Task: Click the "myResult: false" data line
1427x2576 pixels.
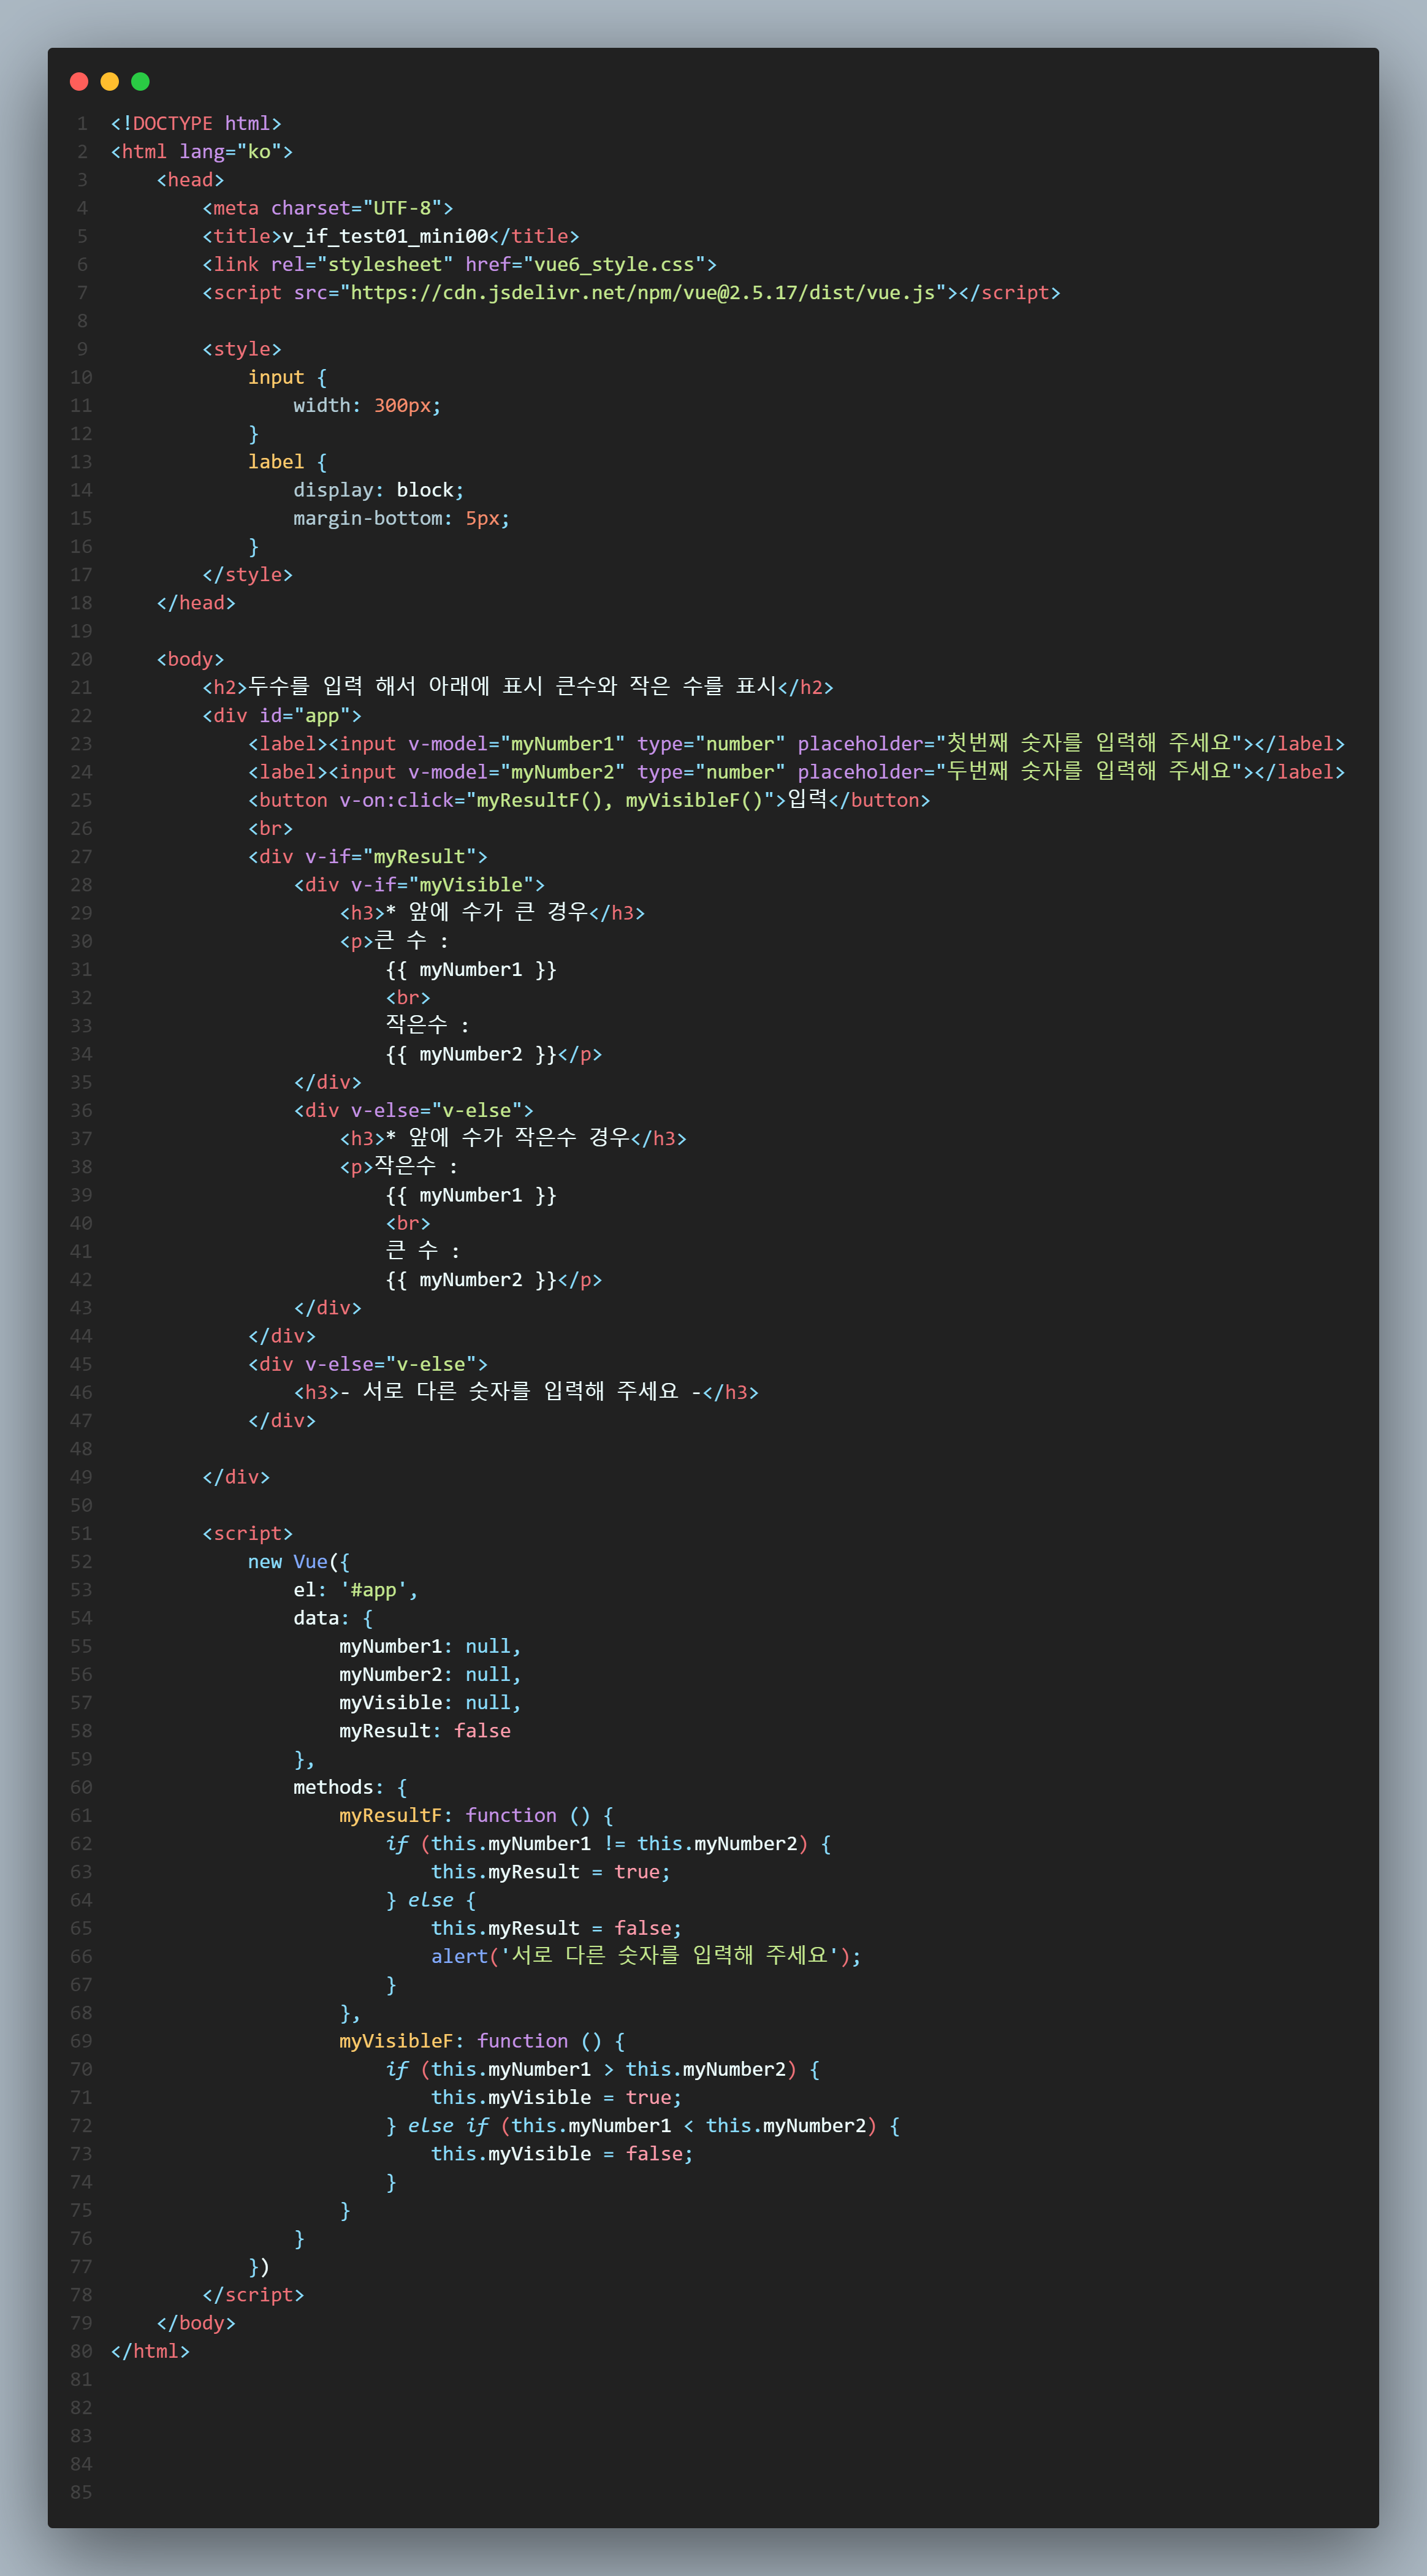Action: click(425, 1731)
